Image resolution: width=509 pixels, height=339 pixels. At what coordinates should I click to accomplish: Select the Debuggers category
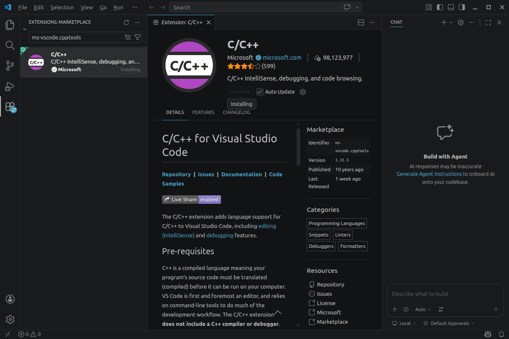click(x=321, y=246)
